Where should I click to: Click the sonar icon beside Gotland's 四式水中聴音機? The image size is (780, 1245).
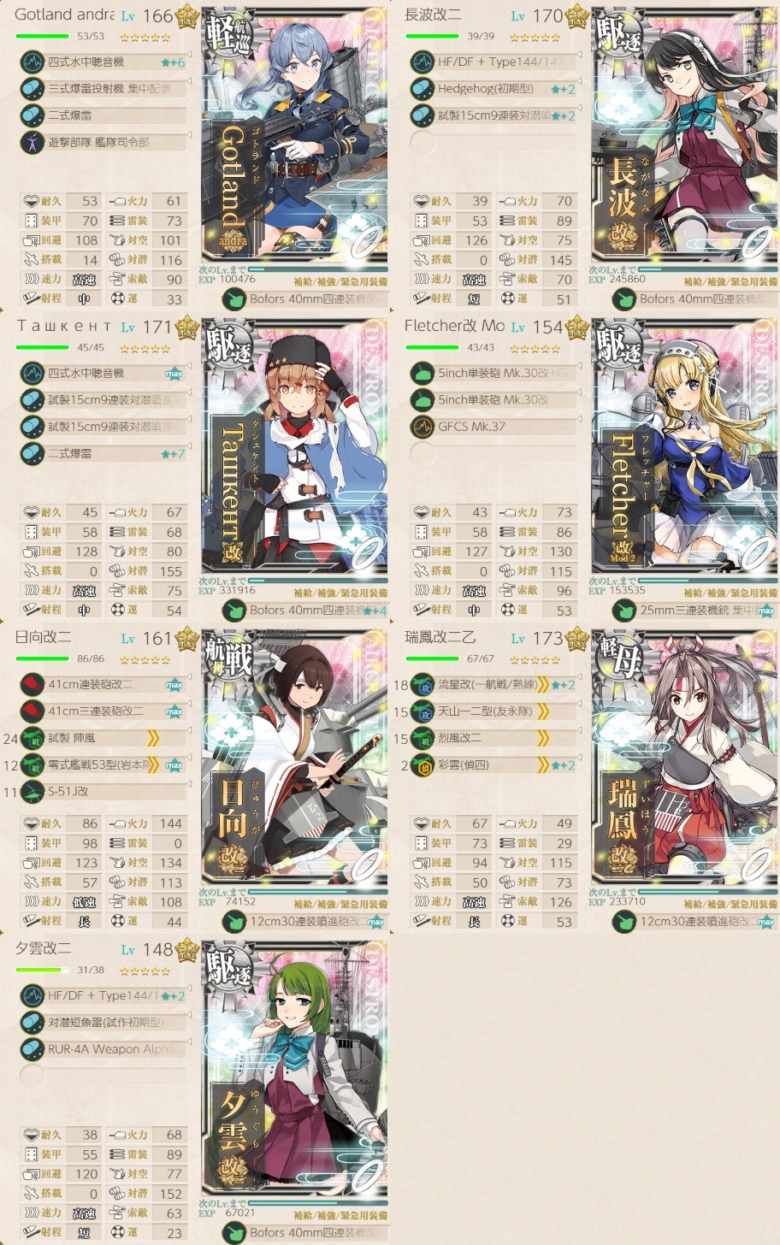click(x=32, y=62)
